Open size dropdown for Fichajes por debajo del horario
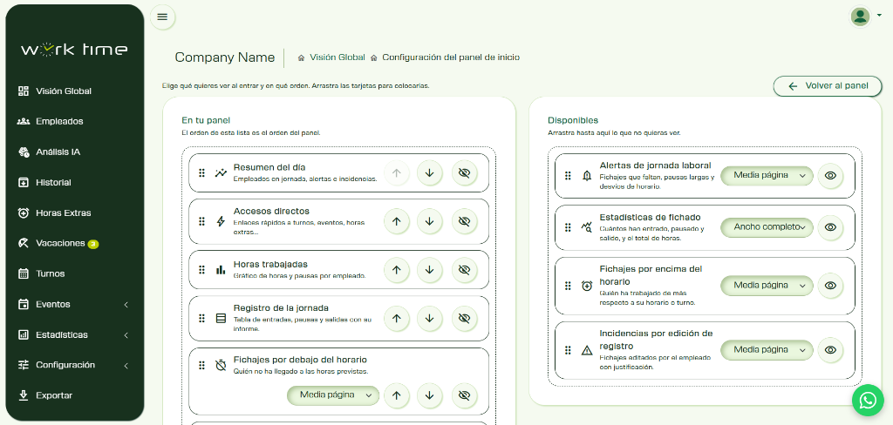This screenshot has width=893, height=425. pyautogui.click(x=333, y=395)
